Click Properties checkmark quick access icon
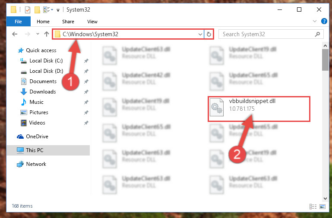Image resolution: width=332 pixels, height=218 pixels. pyautogui.click(x=28, y=10)
